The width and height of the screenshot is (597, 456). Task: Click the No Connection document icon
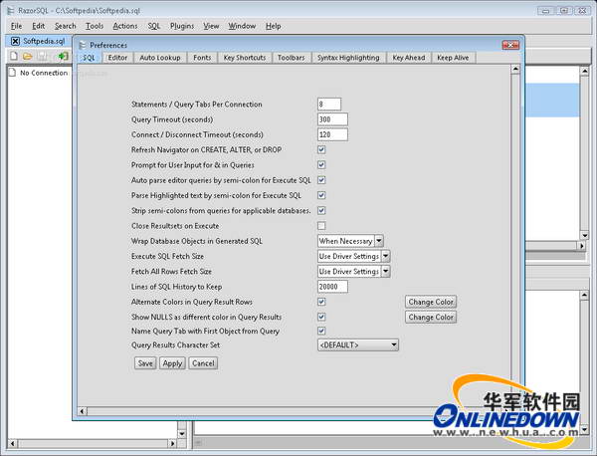[x=12, y=73]
